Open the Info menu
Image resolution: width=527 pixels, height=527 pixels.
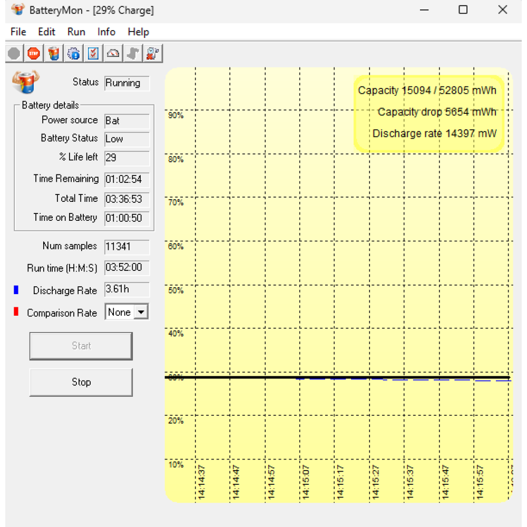(x=106, y=32)
